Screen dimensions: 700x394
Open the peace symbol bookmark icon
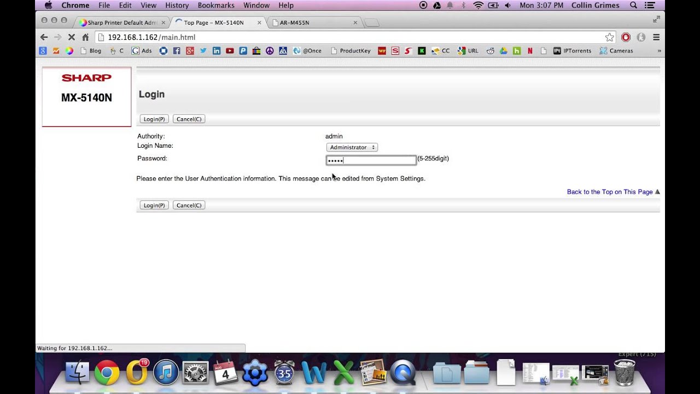(270, 51)
